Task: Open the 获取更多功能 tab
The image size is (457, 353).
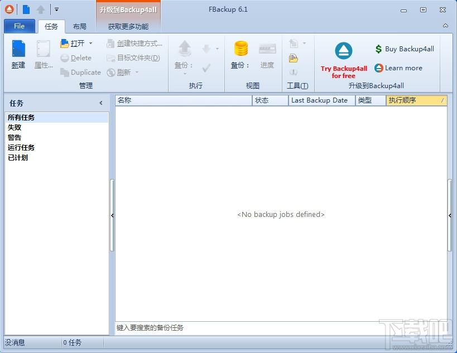Action: (x=128, y=27)
